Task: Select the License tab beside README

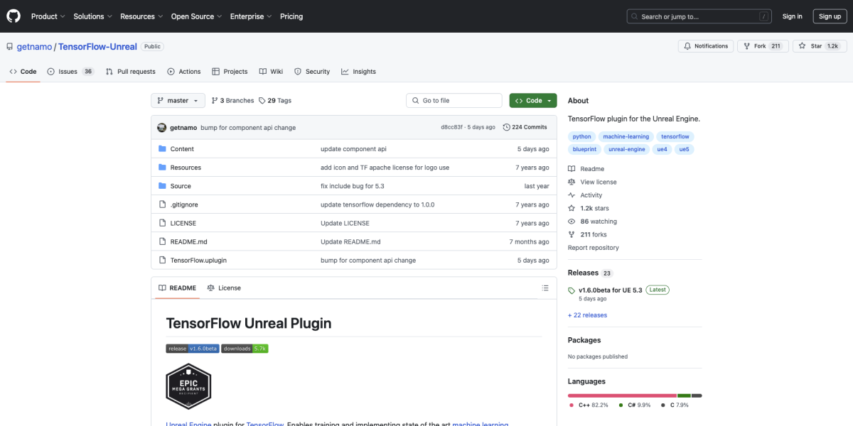Action: [224, 288]
